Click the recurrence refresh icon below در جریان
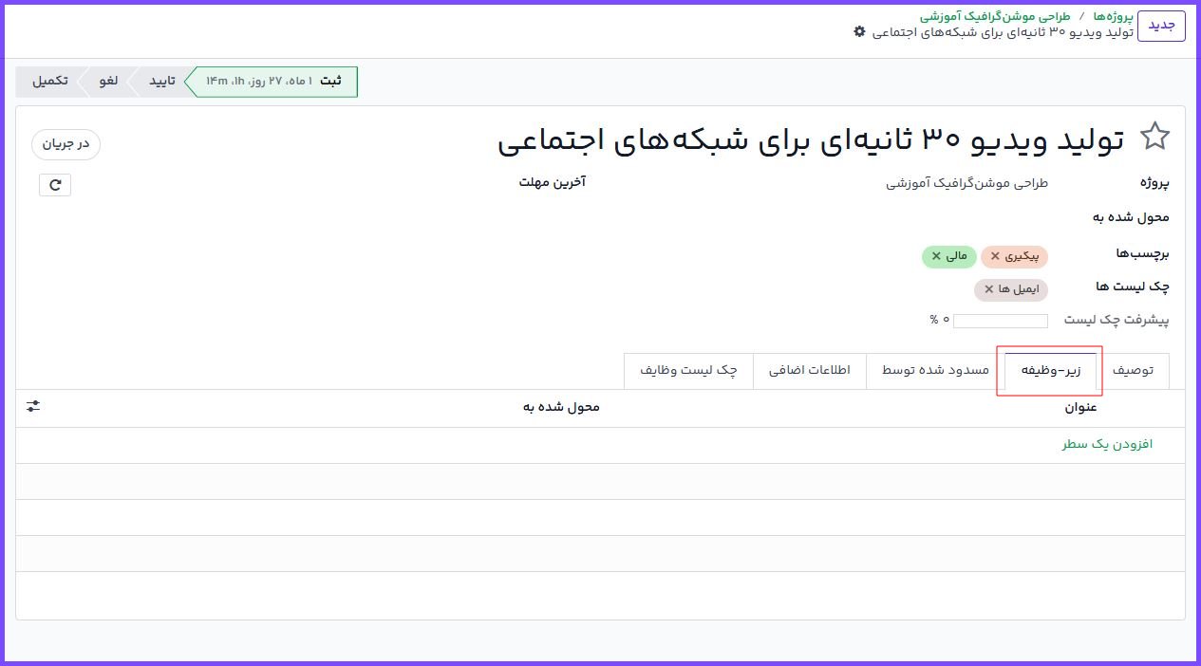 click(54, 185)
